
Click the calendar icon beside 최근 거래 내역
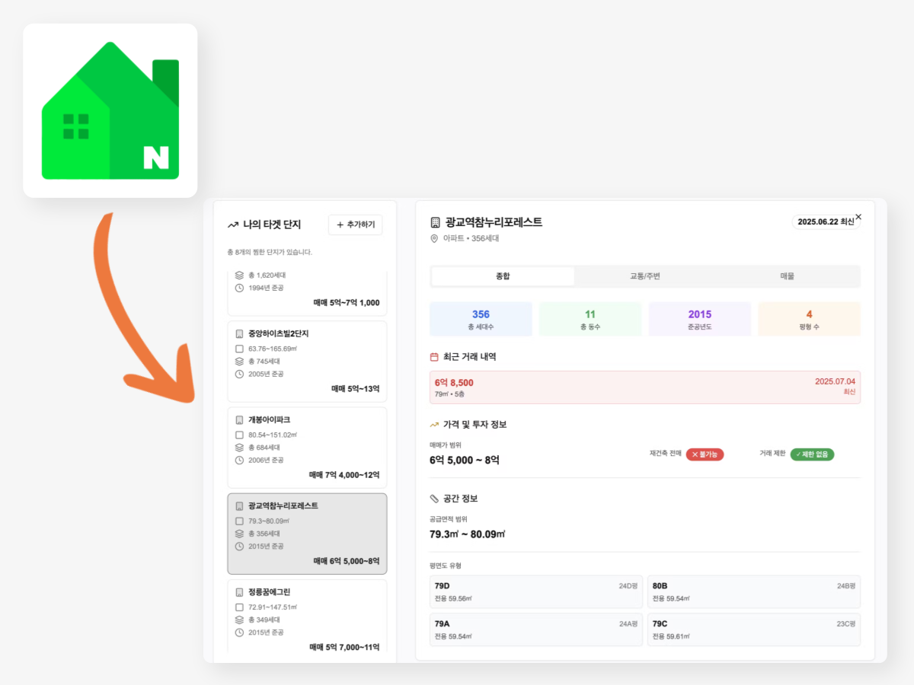click(x=434, y=356)
